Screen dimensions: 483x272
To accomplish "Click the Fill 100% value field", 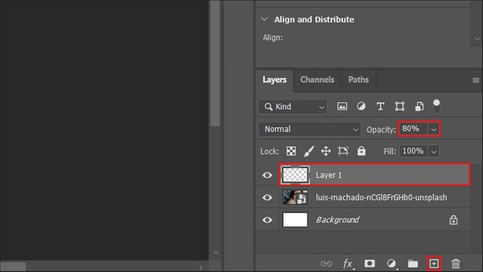I will point(413,151).
